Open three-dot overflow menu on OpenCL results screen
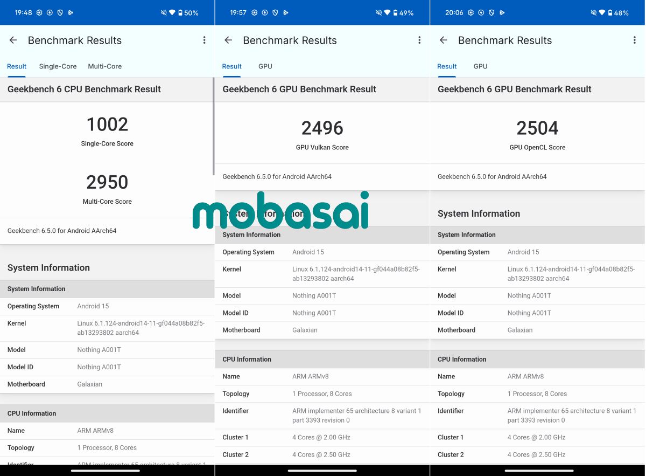The height and width of the screenshot is (476, 646). [x=635, y=40]
